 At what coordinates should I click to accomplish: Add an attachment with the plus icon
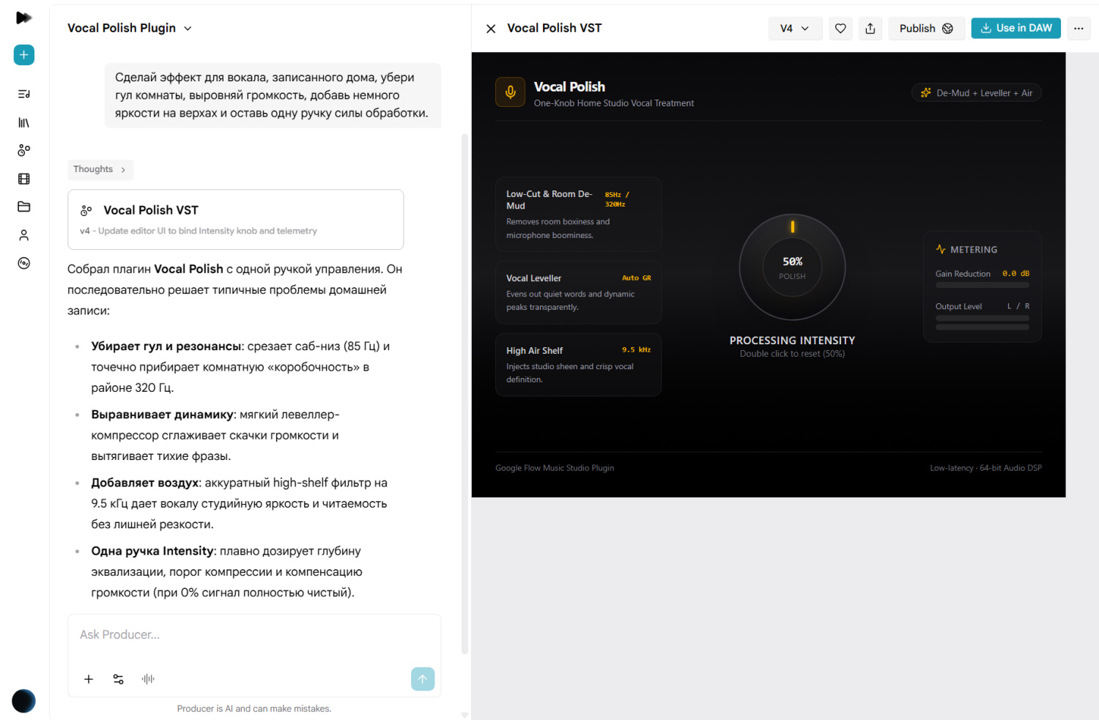[x=89, y=679]
